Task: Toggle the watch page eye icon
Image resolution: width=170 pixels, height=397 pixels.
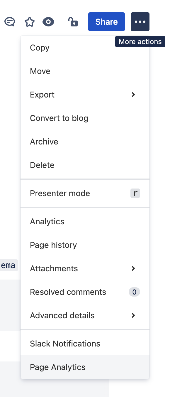Action: tap(48, 22)
